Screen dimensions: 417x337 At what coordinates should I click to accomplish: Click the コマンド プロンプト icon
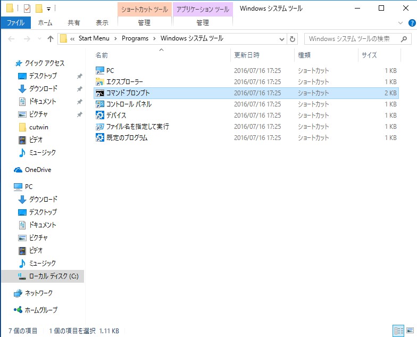[100, 93]
